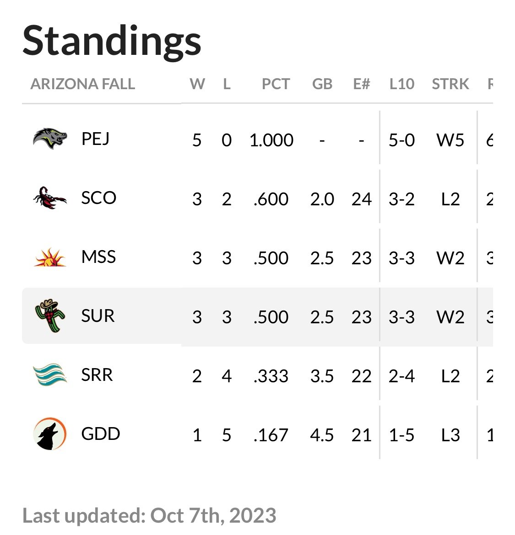Open the SCO team link
515x535 pixels.
coord(98,198)
